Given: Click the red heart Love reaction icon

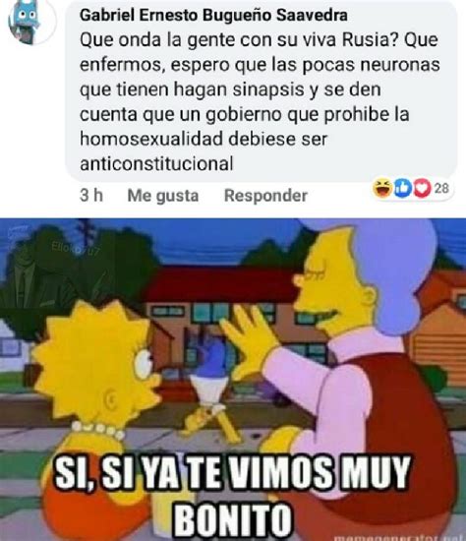Looking at the screenshot, I should (x=422, y=188).
